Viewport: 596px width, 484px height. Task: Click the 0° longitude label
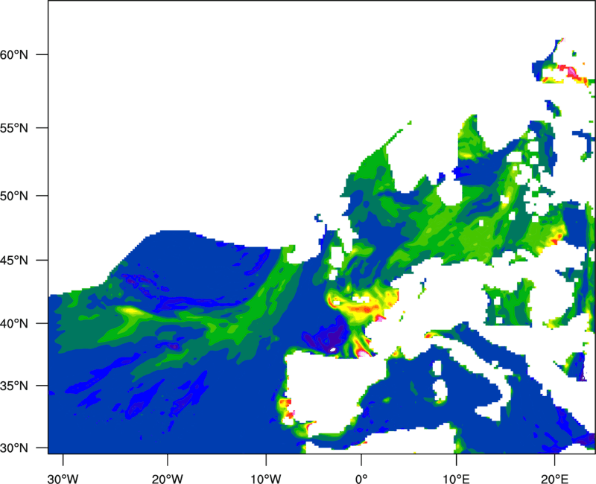coord(361,479)
